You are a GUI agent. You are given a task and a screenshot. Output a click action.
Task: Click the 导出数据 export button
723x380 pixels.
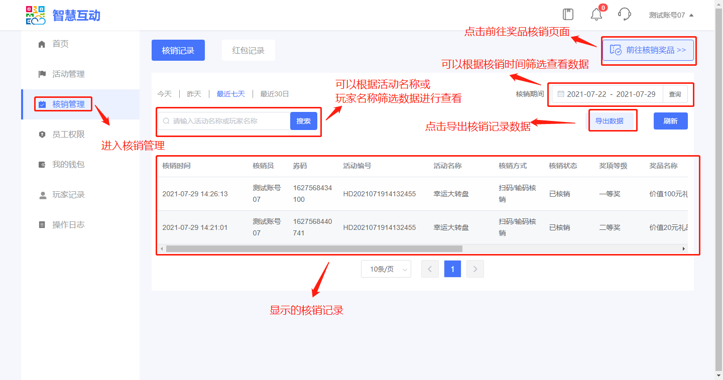pos(609,121)
